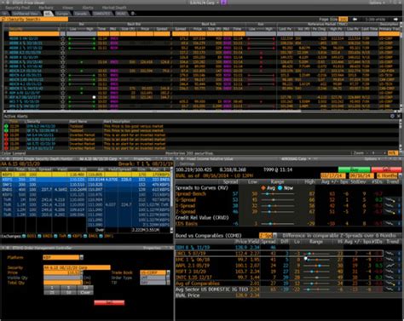
Task: Click the Security Search field
Action: tap(35, 19)
